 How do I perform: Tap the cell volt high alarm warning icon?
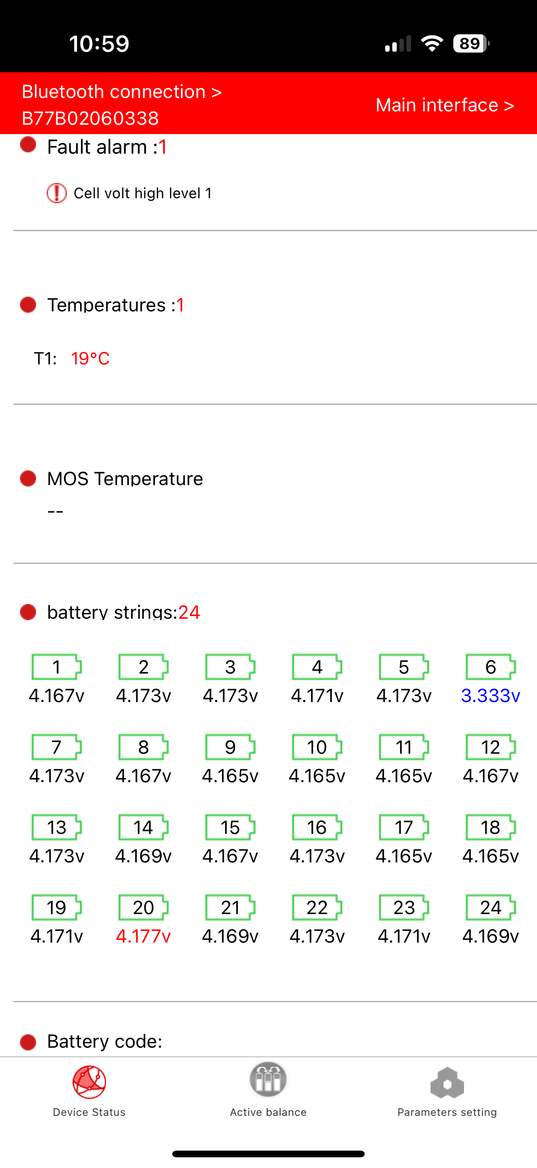point(57,193)
